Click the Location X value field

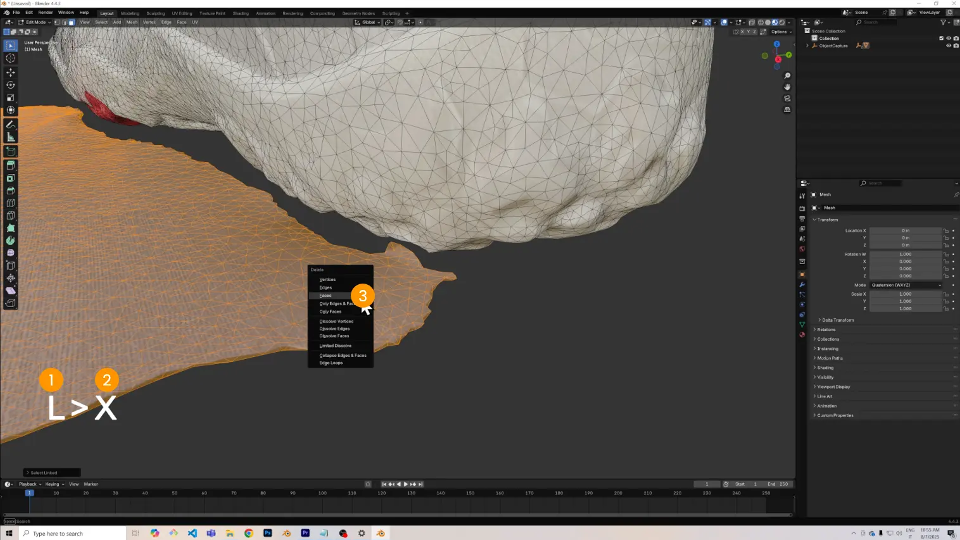905,230
